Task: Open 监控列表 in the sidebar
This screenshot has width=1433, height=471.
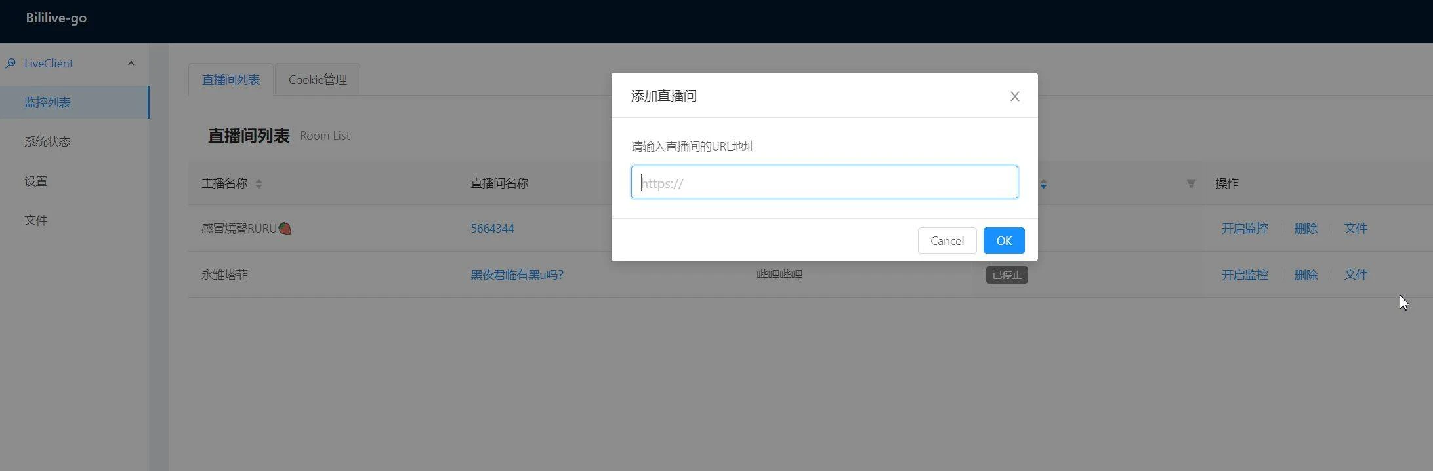Action: coord(74,102)
